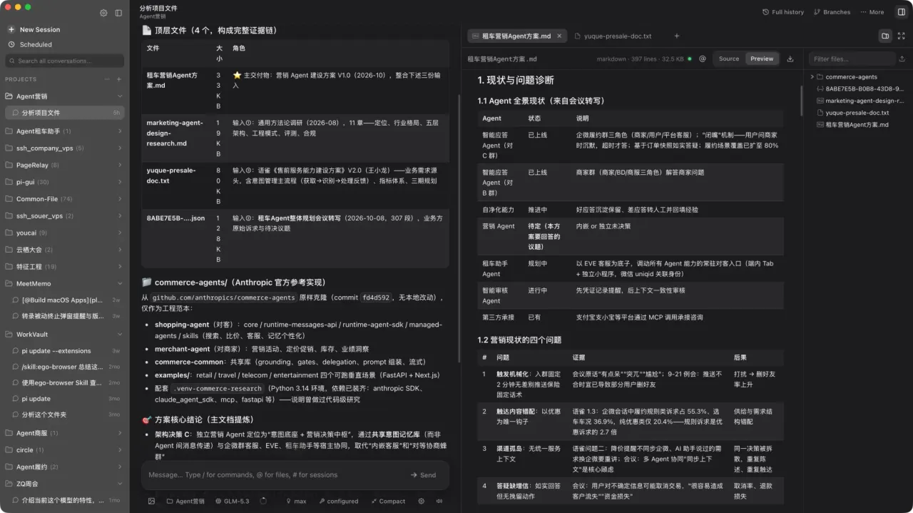913x513 pixels.
Task: Open the 云栖大会 project row
Action: [65, 250]
